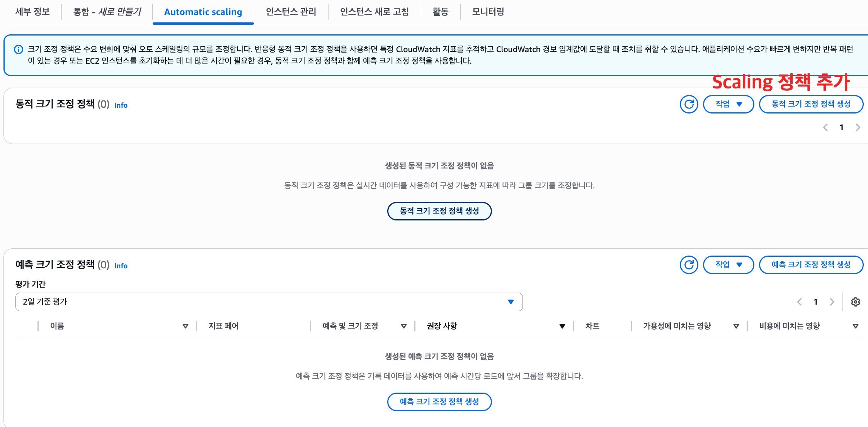Viewport: 868px width, 427px height.
Task: Sort by 가용성에 미치는 영향 column
Action: 736,326
